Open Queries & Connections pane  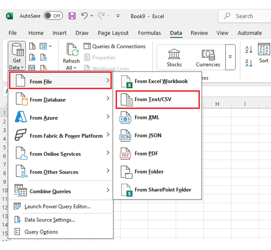click(x=115, y=46)
